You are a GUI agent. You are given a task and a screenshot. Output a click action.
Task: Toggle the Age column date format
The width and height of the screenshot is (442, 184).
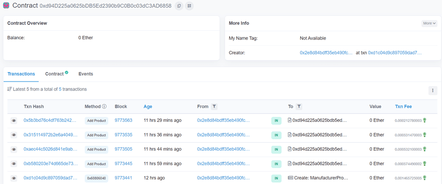click(x=148, y=106)
